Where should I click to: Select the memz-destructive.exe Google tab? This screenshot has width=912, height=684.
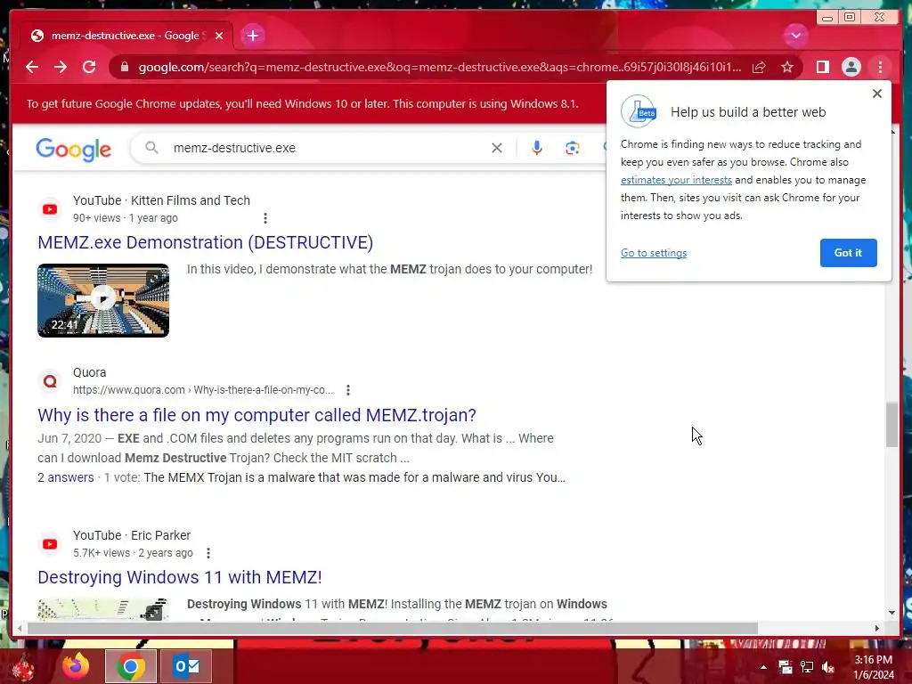click(x=126, y=36)
